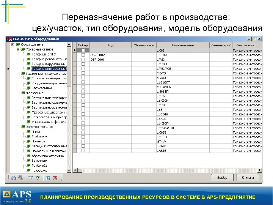
Task: Click the green icon beside Карусельные
Action: pyautogui.click(x=28, y=88)
